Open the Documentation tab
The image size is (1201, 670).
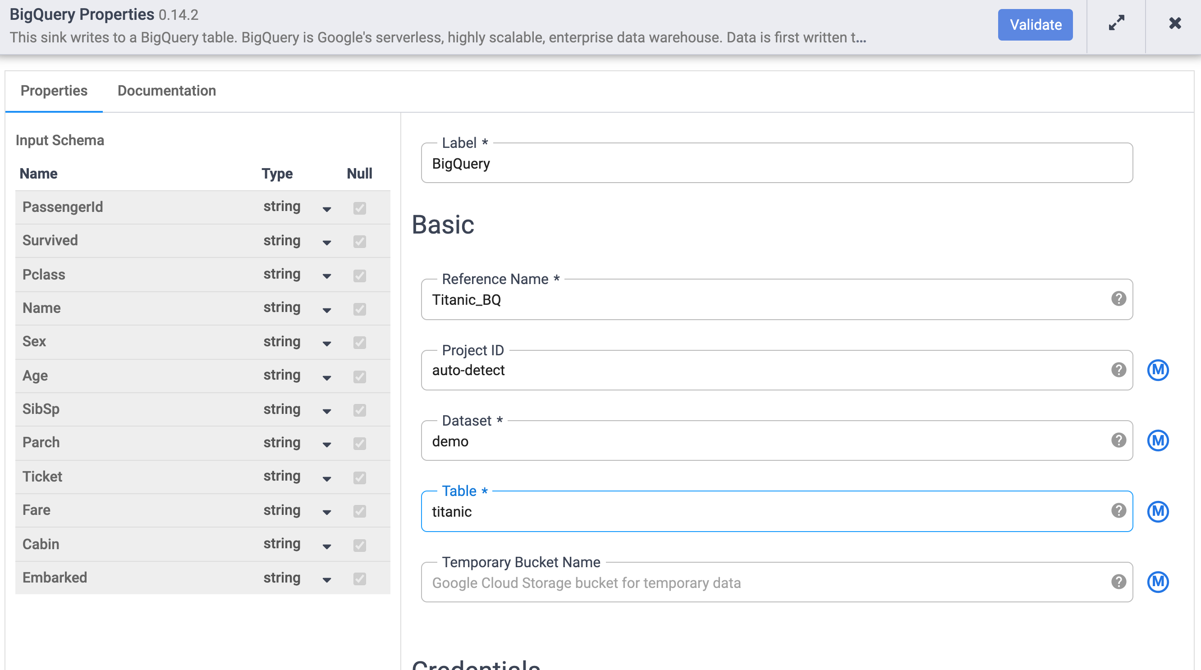[166, 91]
